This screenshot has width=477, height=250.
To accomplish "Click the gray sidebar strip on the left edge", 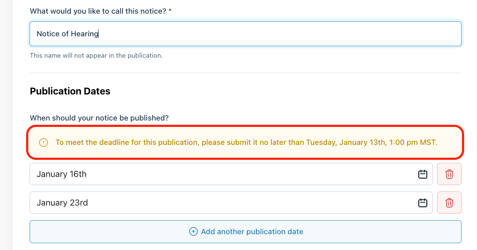I will 6,128.
